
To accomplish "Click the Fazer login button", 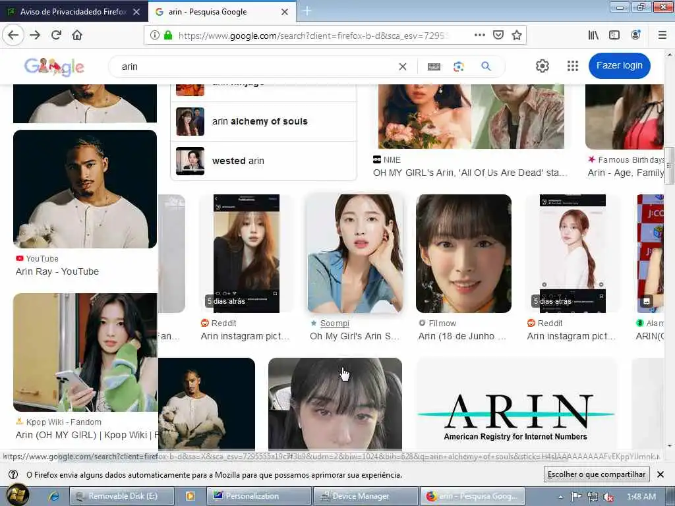I will point(619,66).
